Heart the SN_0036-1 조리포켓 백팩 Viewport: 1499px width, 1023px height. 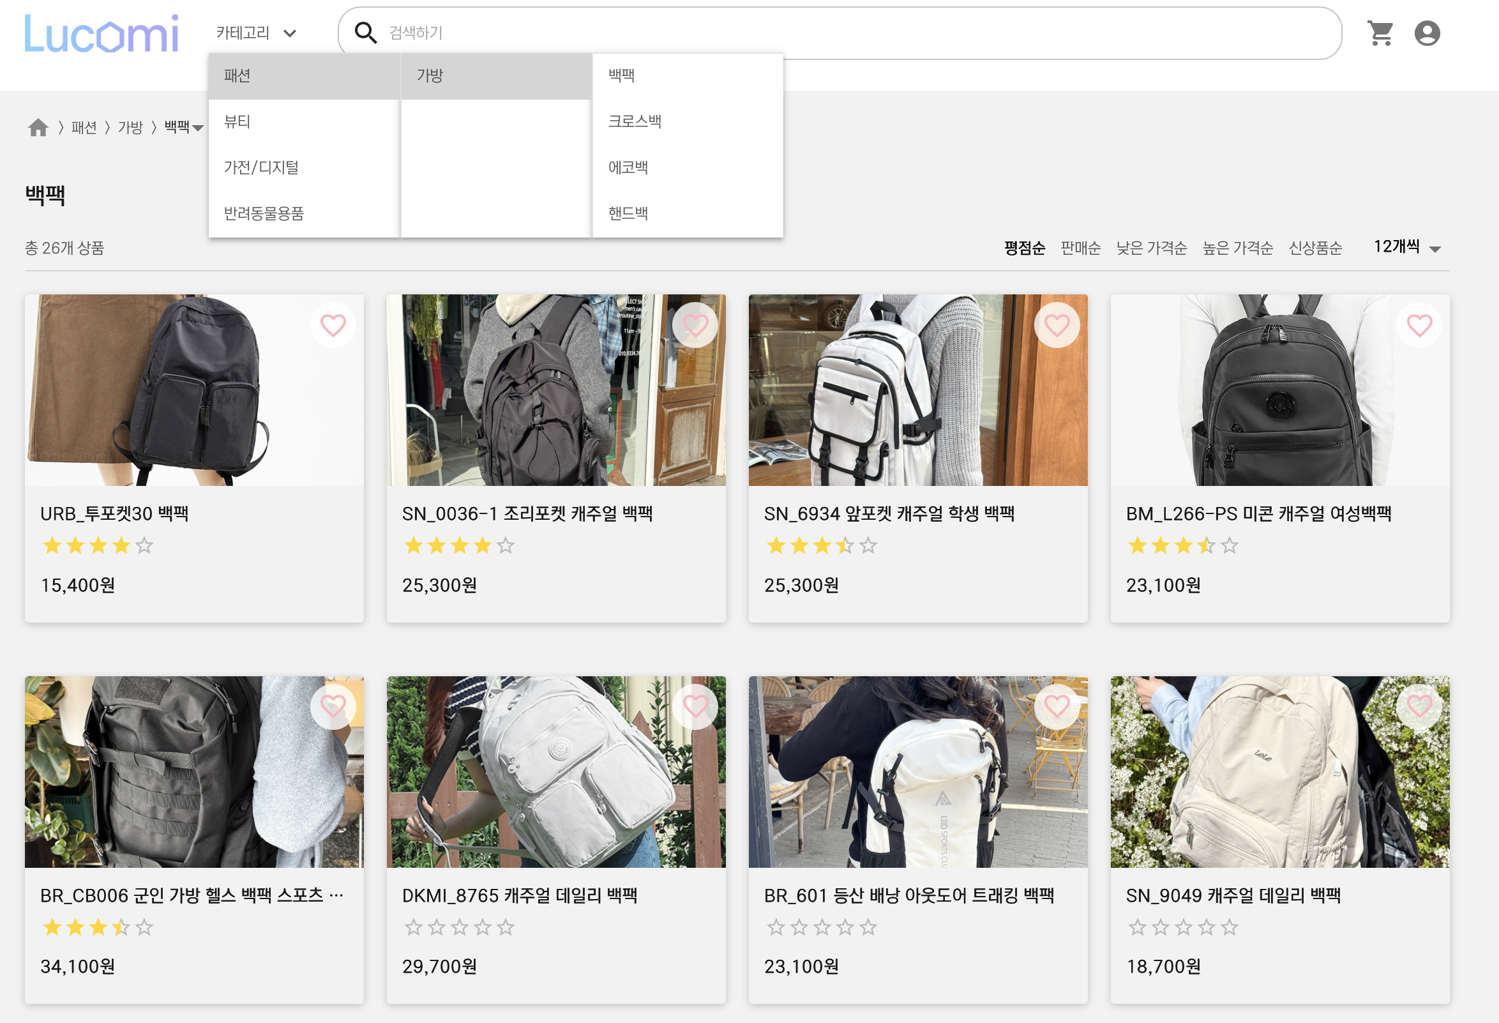pyautogui.click(x=695, y=325)
